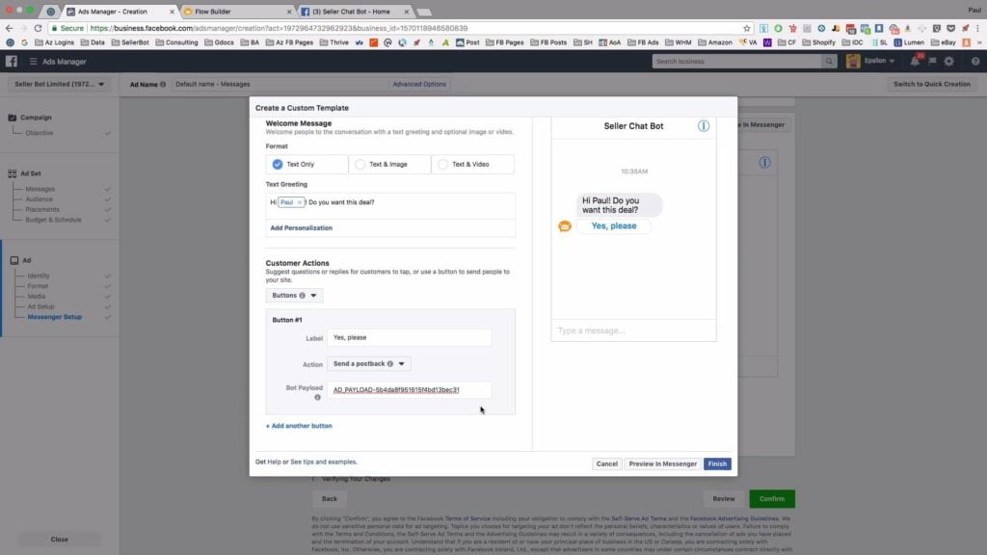Viewport: 987px width, 555px height.
Task: Select Identity in the Ad tree
Action: click(x=39, y=276)
